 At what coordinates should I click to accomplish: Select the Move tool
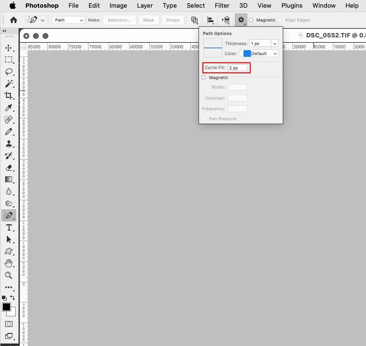click(x=9, y=48)
